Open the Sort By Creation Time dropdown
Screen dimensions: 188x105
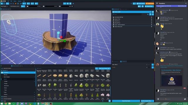[x=147, y=101]
